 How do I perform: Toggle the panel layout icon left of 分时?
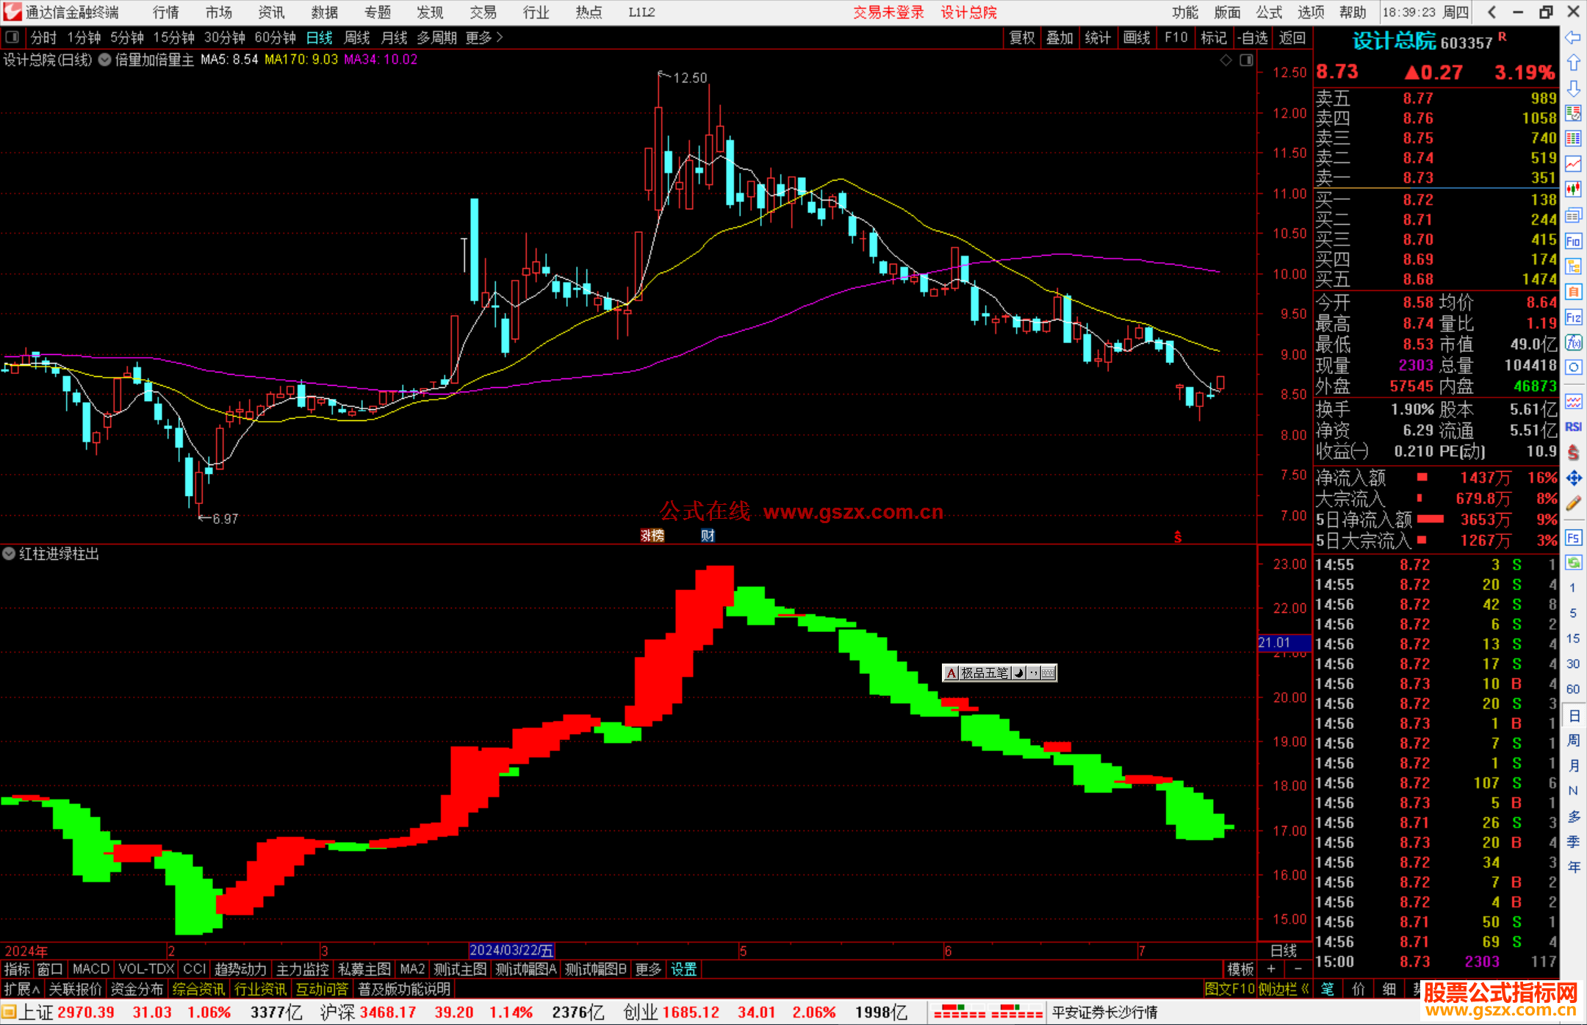(x=12, y=37)
